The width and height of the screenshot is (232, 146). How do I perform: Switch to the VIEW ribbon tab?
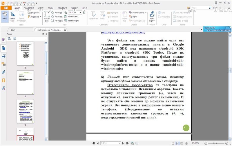point(41,8)
